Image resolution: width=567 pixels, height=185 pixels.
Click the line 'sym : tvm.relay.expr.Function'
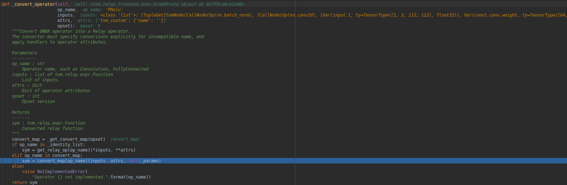(49, 123)
